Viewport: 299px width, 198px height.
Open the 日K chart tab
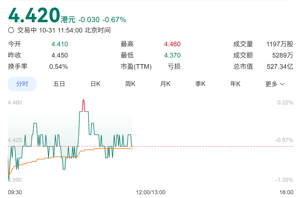pyautogui.click(x=95, y=84)
